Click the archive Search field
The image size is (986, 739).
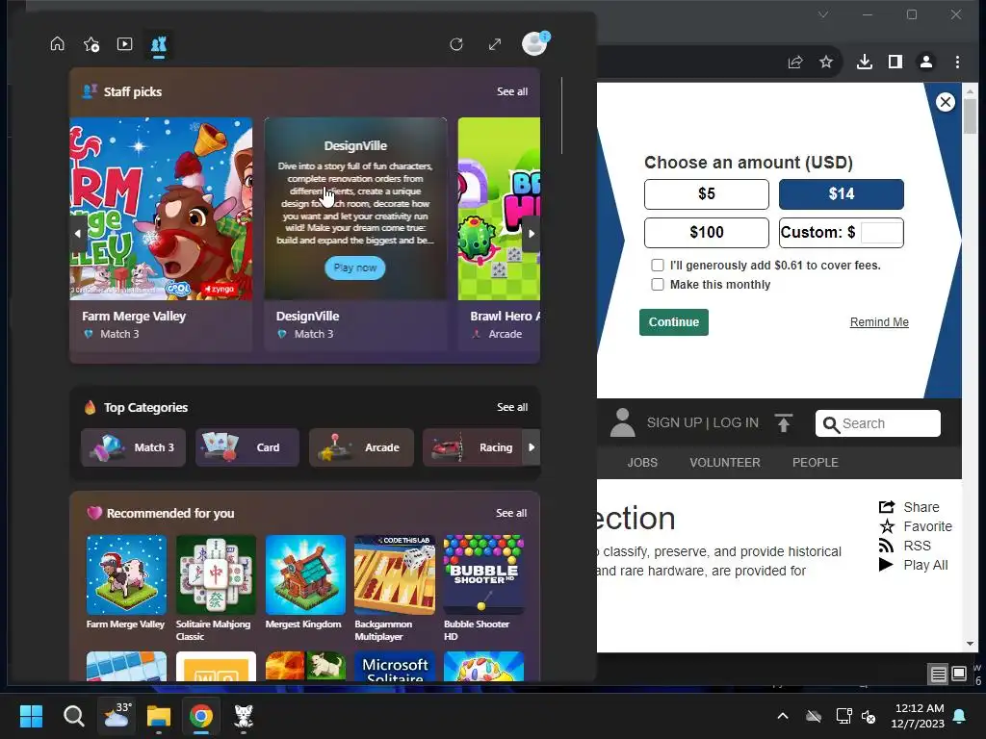tap(878, 423)
